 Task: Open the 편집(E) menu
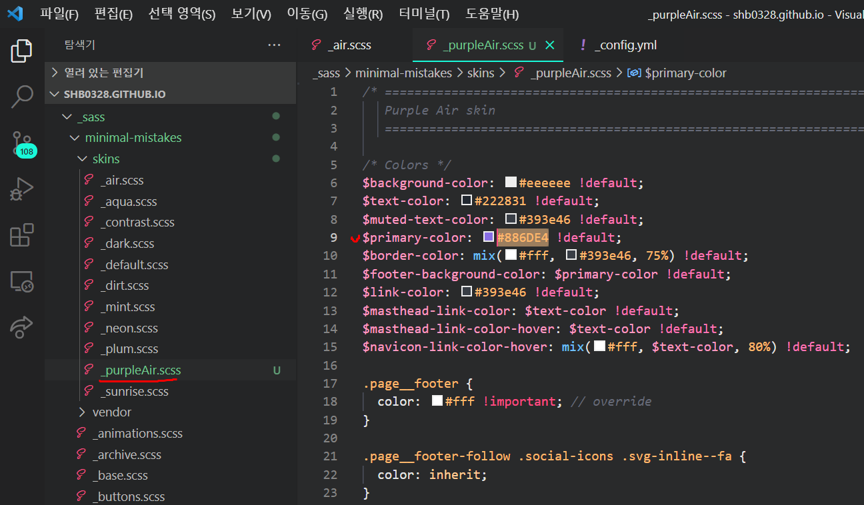(x=113, y=14)
